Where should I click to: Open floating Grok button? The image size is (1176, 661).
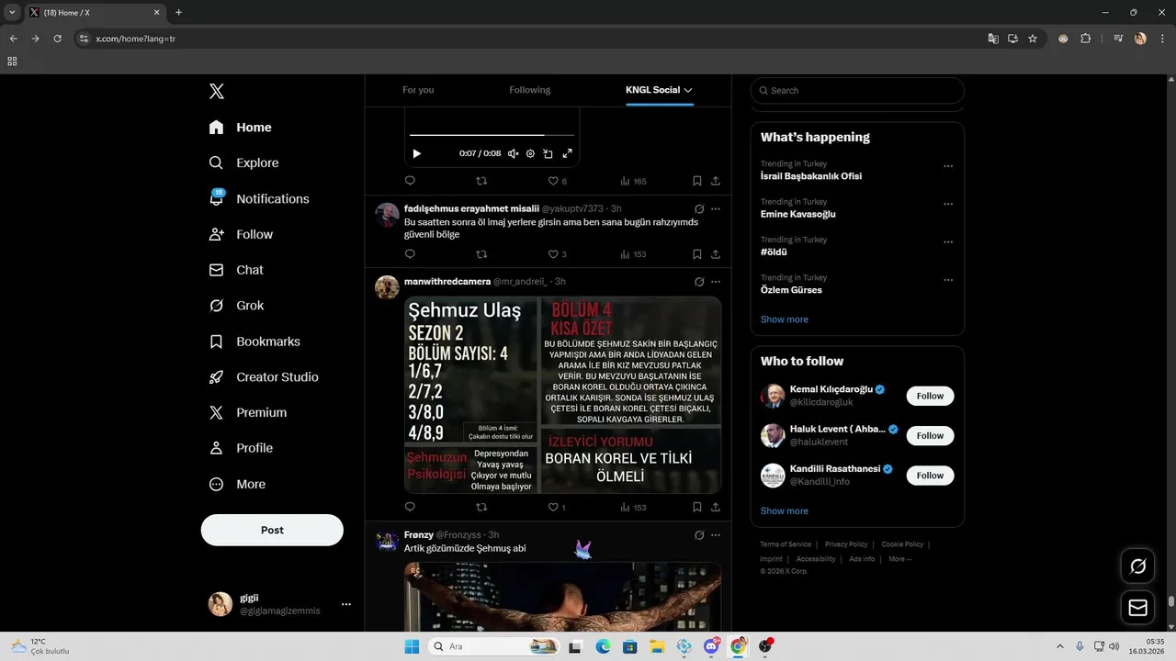pyautogui.click(x=1138, y=566)
